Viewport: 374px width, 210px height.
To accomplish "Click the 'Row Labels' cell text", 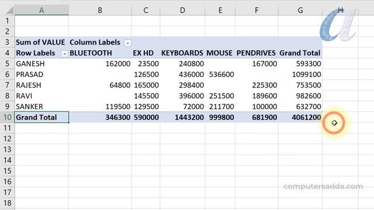I will (36, 53).
